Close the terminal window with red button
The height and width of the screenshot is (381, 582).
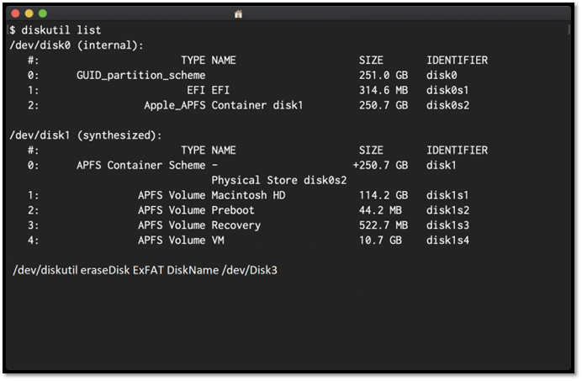tap(14, 13)
